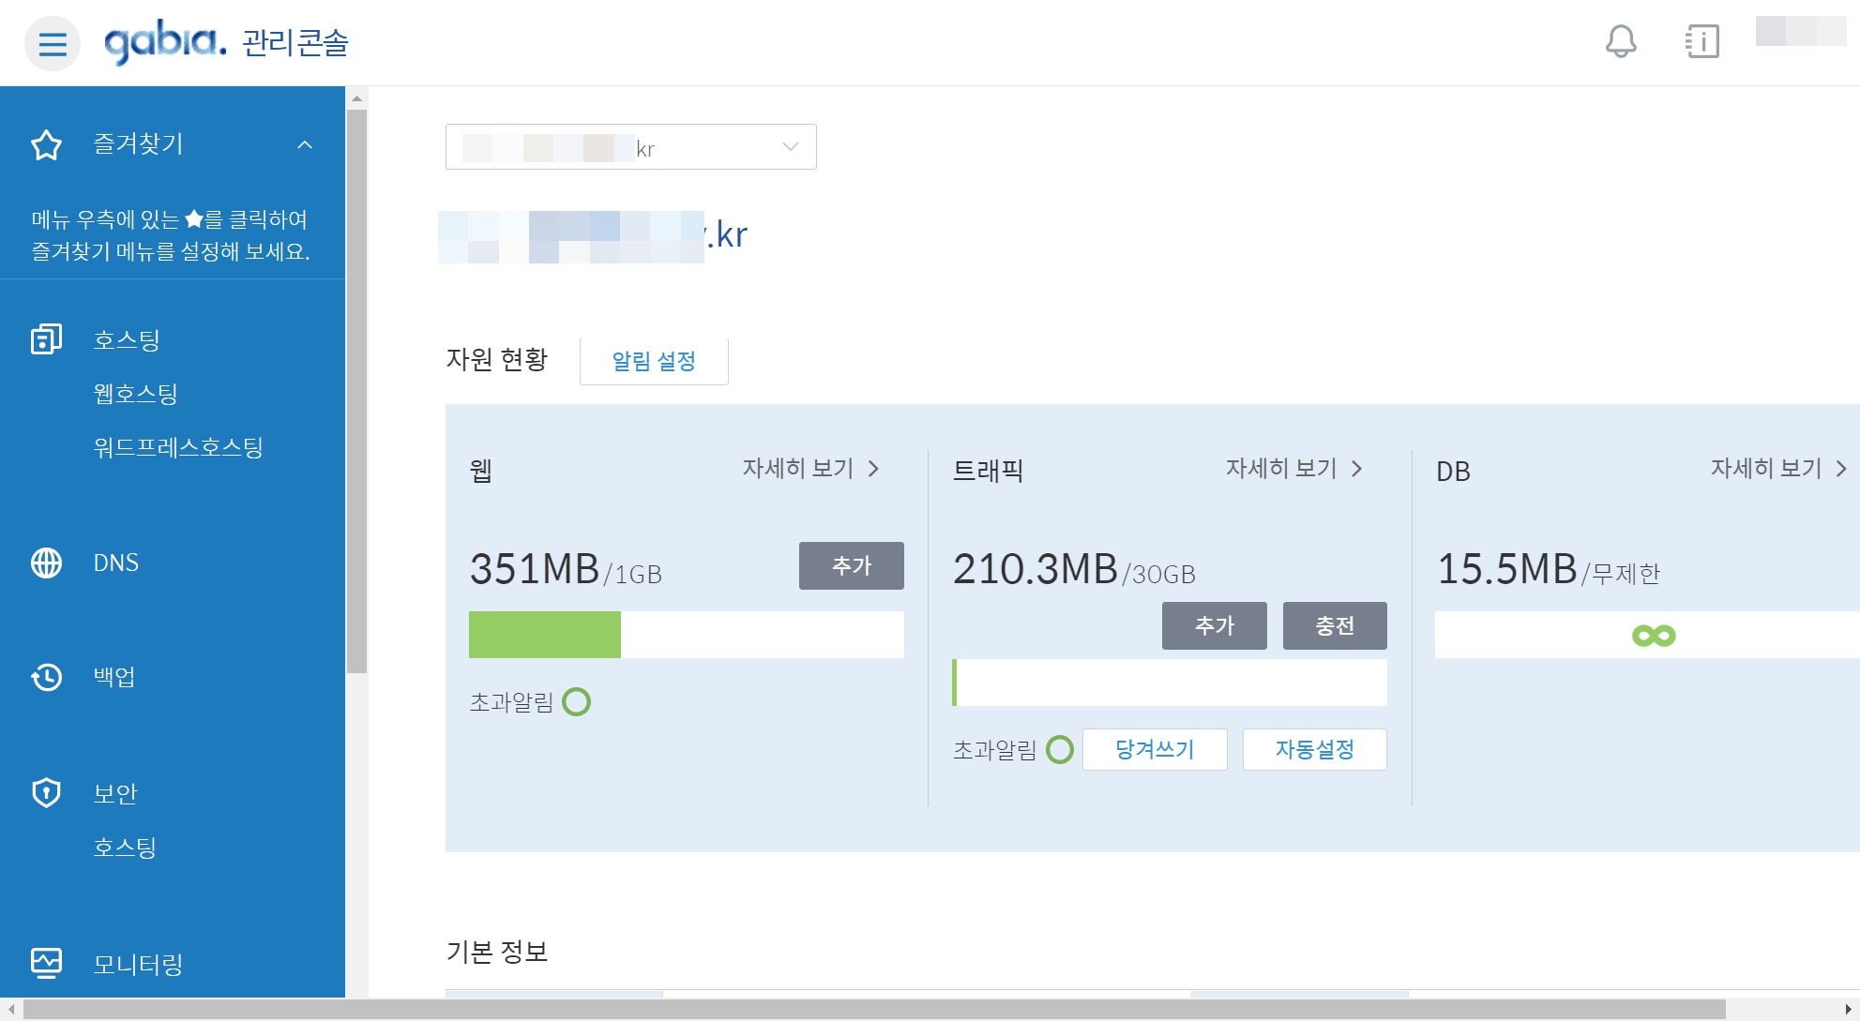Click the monitoring chart icon
The height and width of the screenshot is (1021, 1860).
point(46,963)
